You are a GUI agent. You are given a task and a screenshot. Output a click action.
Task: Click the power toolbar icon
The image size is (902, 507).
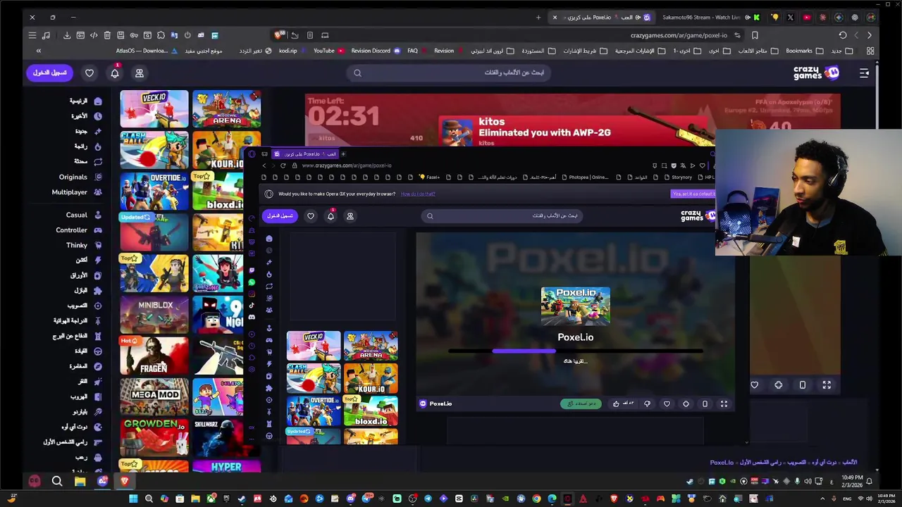pos(187,35)
